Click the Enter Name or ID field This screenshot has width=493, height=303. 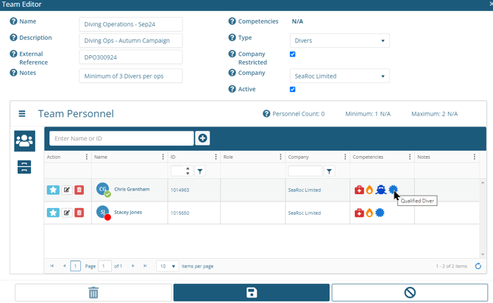[x=121, y=138]
